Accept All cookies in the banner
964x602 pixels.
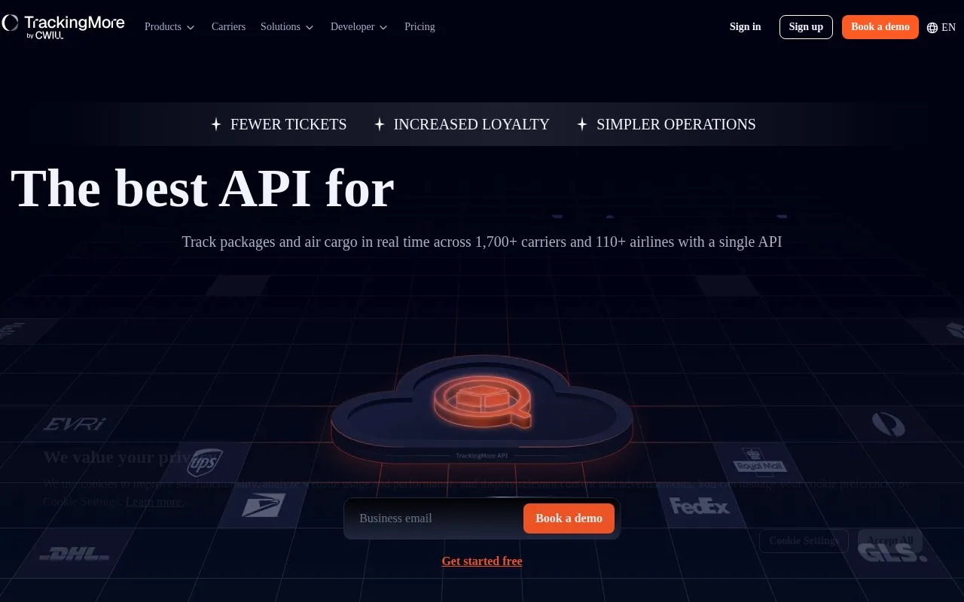(x=890, y=541)
